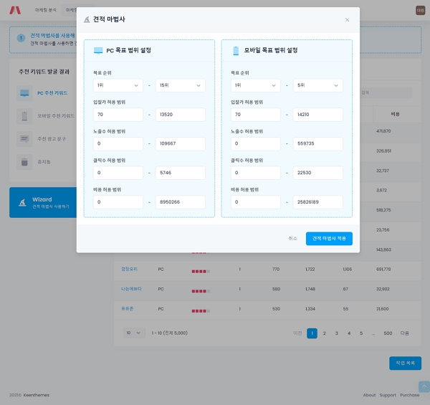Click the 모바일 추천 키워드 phone icon in sidebar

(x=24, y=115)
